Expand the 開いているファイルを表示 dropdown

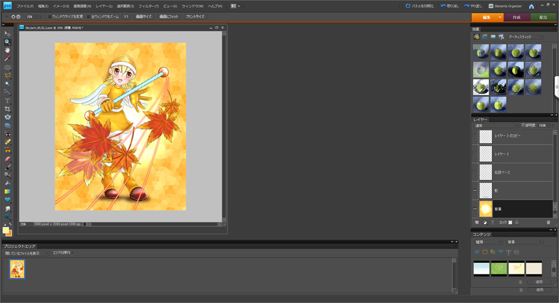26,253
